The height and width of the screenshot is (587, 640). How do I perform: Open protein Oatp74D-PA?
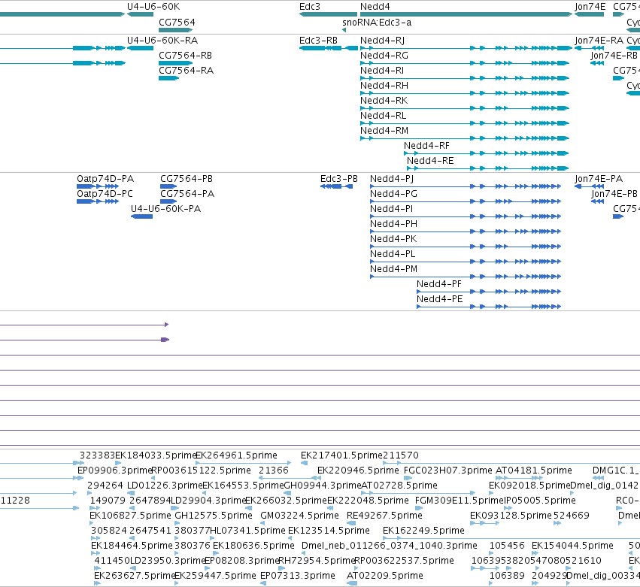(x=98, y=186)
